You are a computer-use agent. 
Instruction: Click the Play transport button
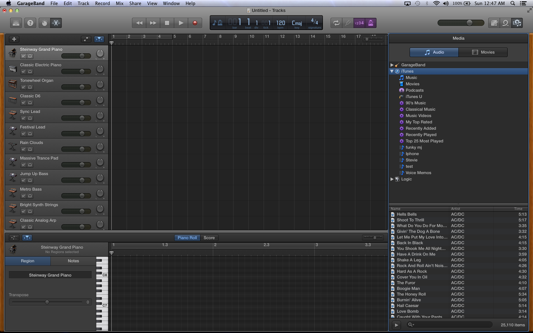click(181, 23)
